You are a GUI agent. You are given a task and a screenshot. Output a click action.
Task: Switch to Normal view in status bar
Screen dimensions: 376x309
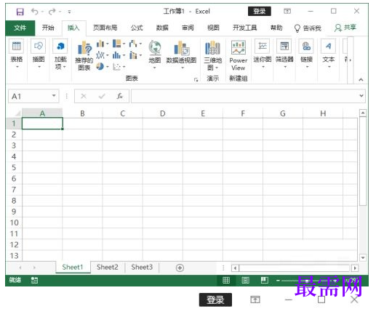point(226,280)
